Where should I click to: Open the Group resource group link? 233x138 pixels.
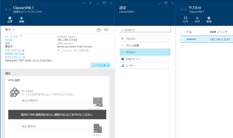click(9, 40)
